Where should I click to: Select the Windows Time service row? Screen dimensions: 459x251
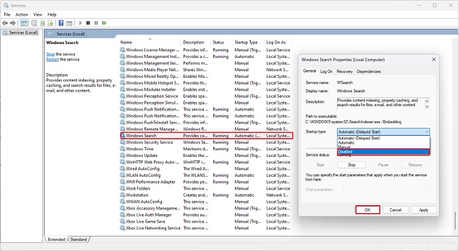pyautogui.click(x=206, y=149)
